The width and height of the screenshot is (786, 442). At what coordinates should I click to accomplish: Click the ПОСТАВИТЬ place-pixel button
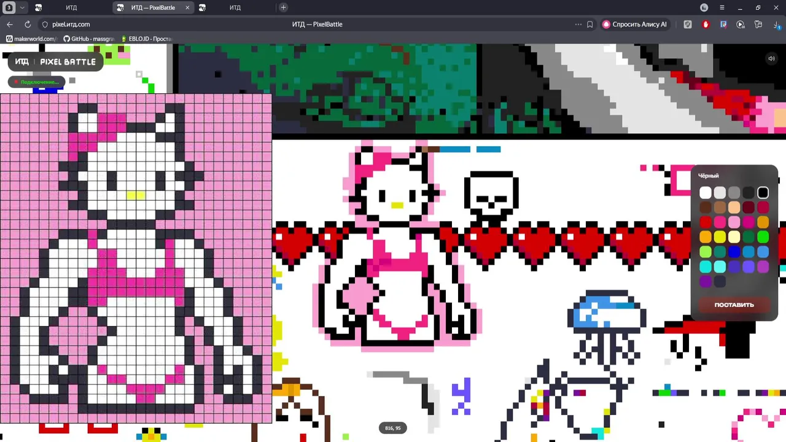(734, 304)
